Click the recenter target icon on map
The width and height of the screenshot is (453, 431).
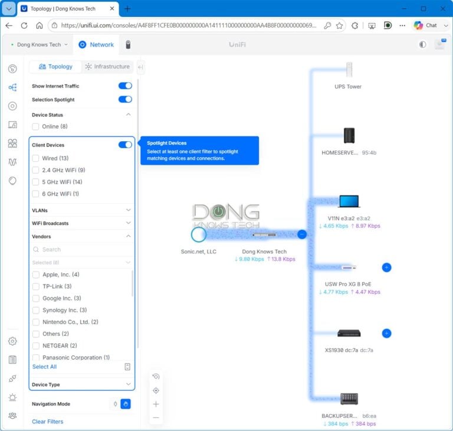click(156, 390)
